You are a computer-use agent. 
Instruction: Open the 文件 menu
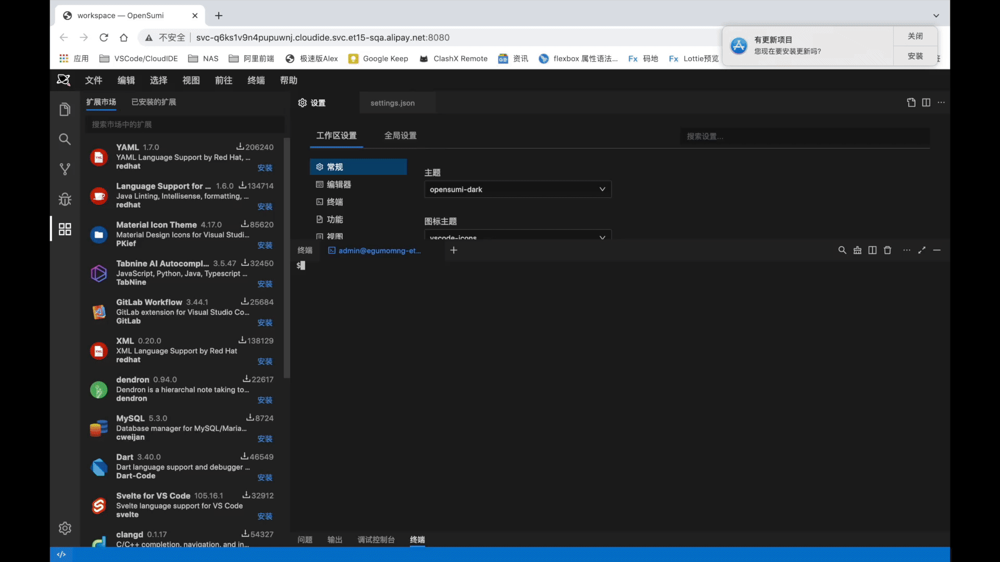(94, 80)
